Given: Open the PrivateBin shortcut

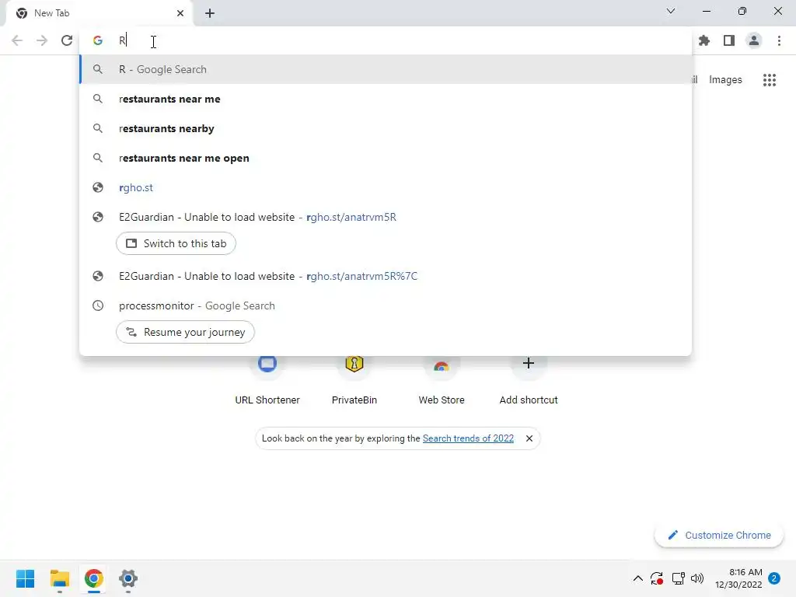Looking at the screenshot, I should [x=354, y=378].
